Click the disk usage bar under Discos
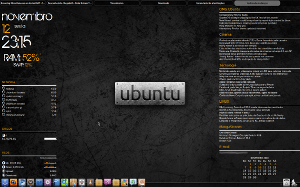This screenshot has width=300, height=187. pos(50,139)
